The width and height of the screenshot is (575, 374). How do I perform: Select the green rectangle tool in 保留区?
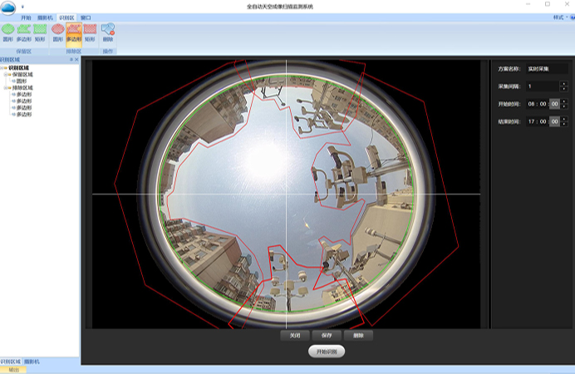pyautogui.click(x=40, y=32)
